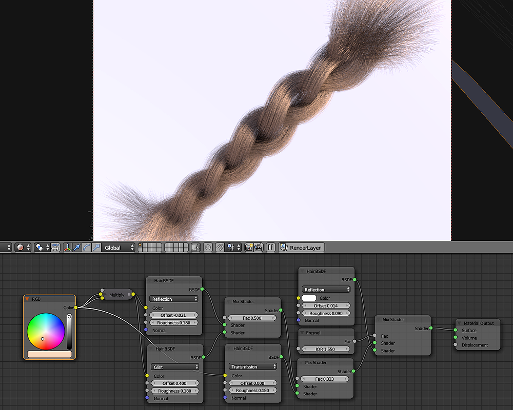
Task: Toggle snapping with the magnet icon
Action: (x=220, y=248)
